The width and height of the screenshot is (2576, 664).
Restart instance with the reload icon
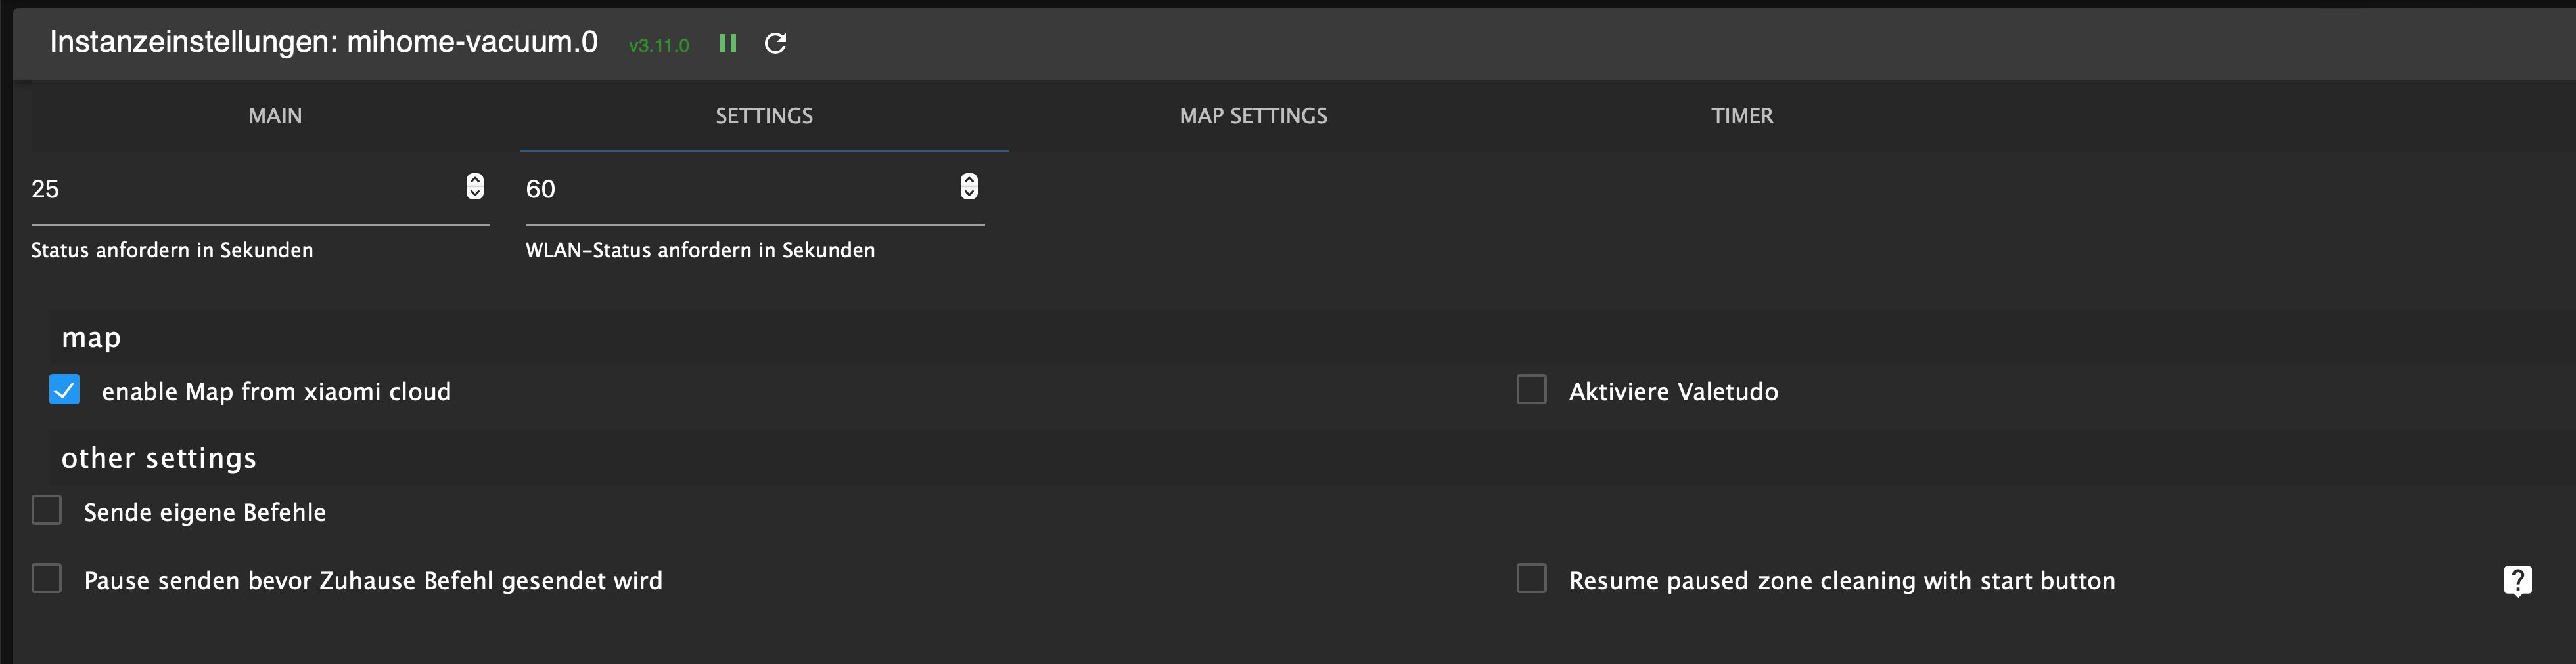point(775,43)
